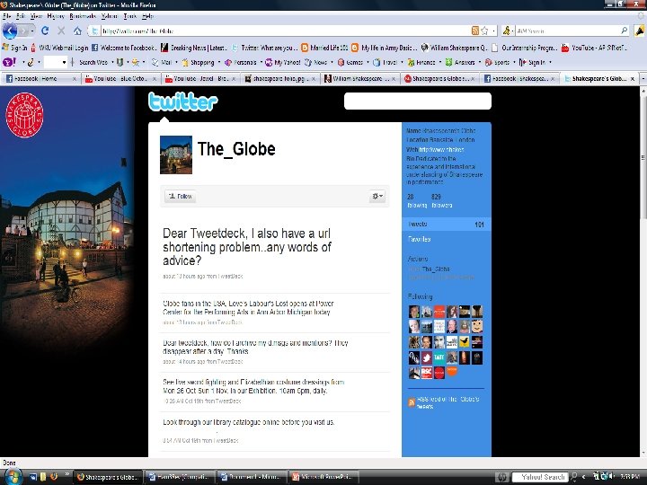Switch to the William Shakespeare tab
This screenshot has width=647, height=485.
point(360,78)
